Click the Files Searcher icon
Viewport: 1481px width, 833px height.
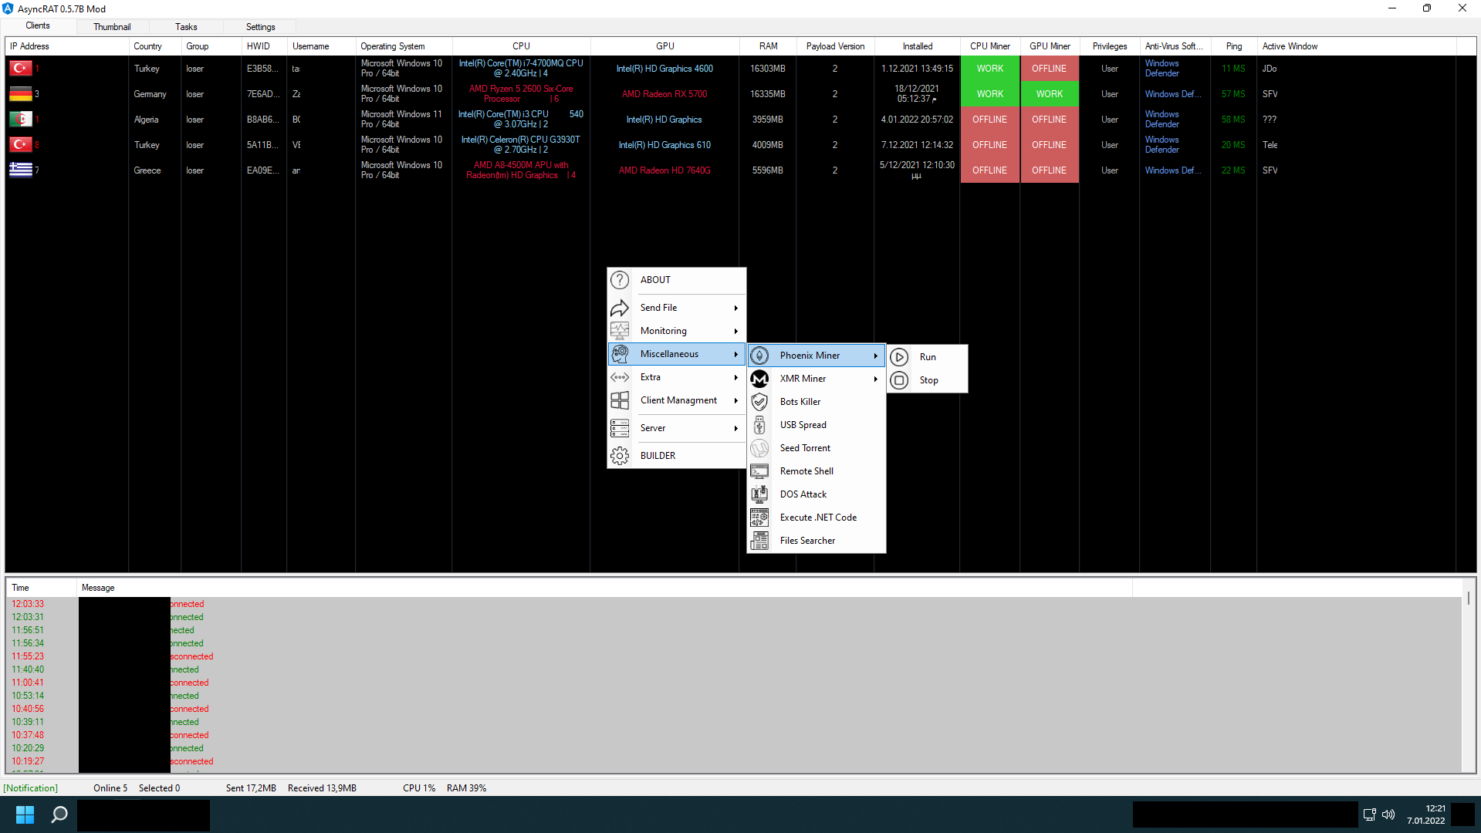[x=759, y=541]
